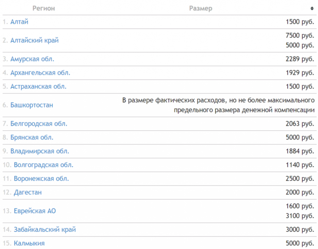
Task: Open the Алтайский край link
Action: 34,40
